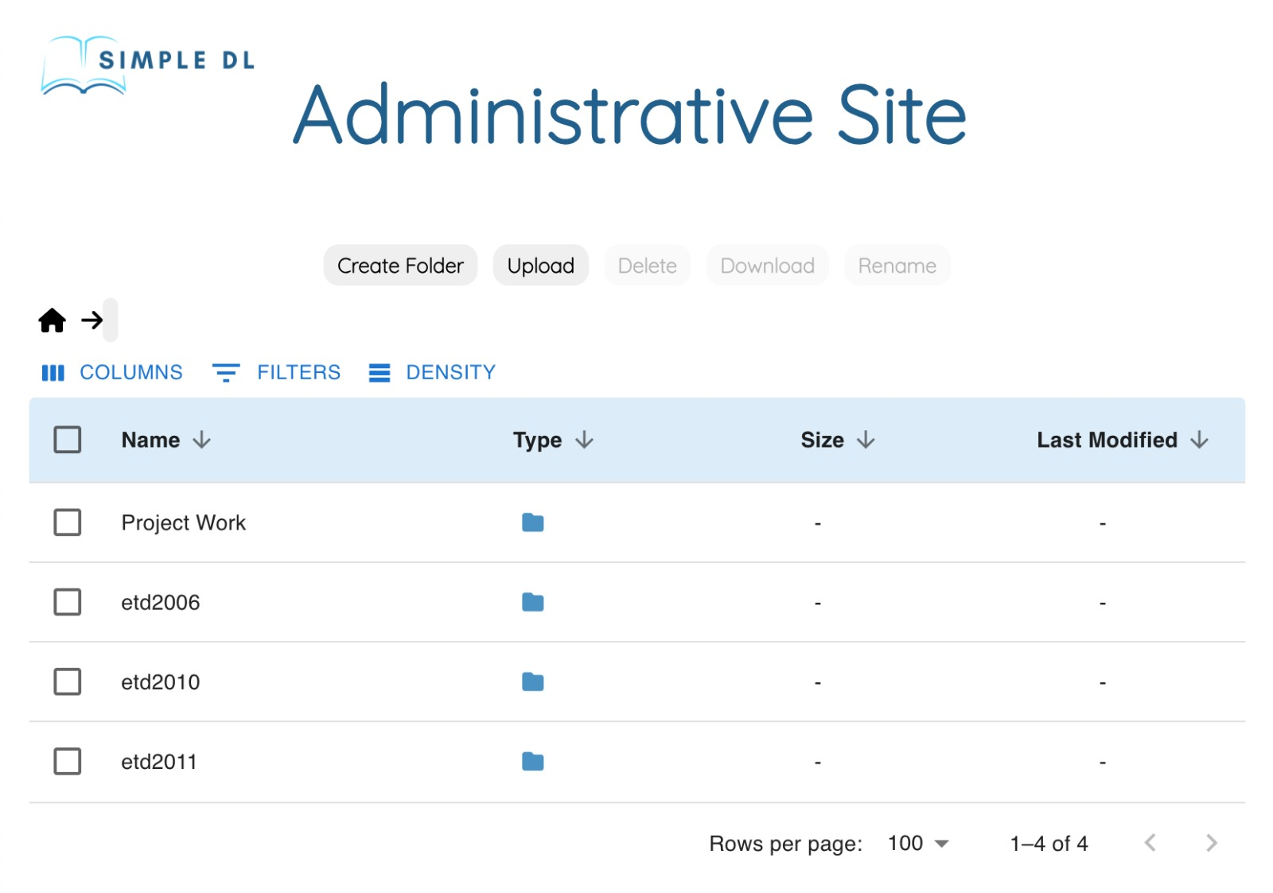Open the etd2010 folder icon
This screenshot has height=893, width=1273.
[x=533, y=681]
